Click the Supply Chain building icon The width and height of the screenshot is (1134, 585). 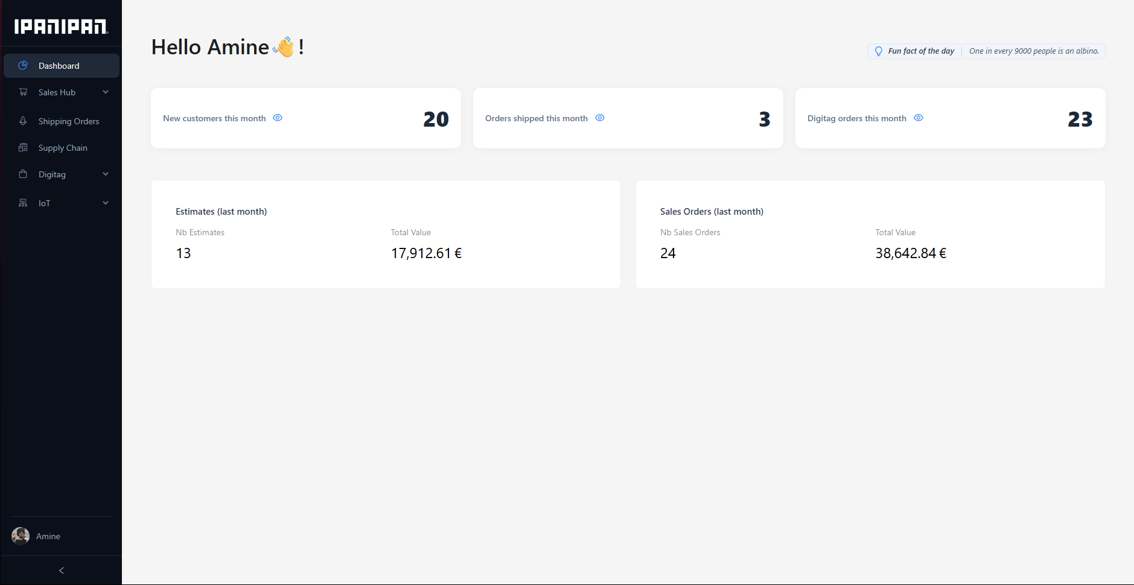click(x=23, y=148)
